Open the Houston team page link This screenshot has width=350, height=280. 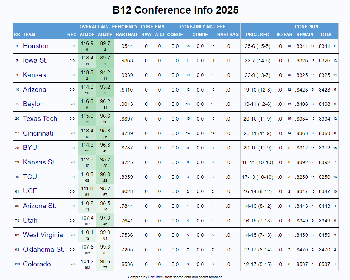[36, 46]
